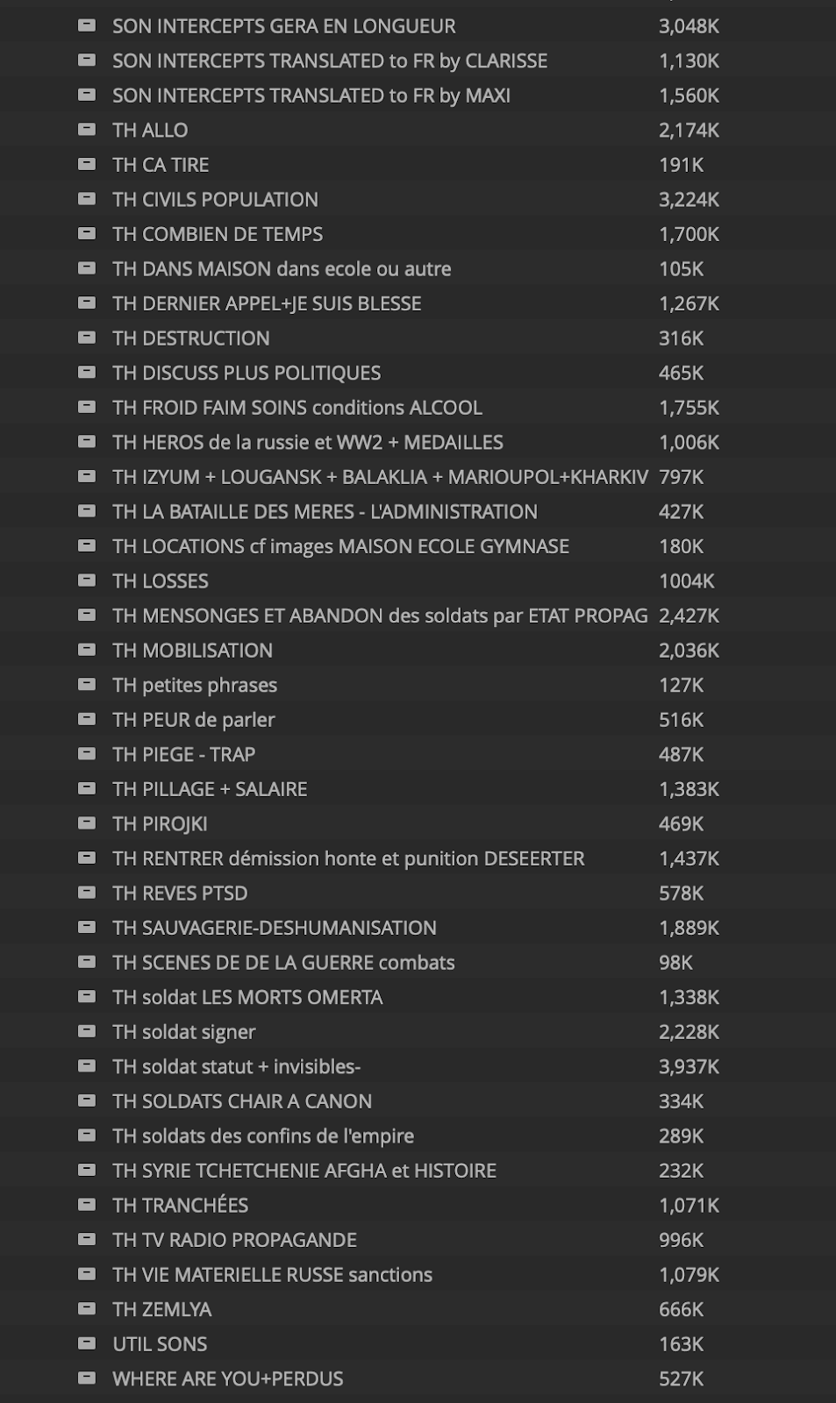Select the TH CIVILS POPULATION bin
Viewport: 836px width, 1403px height.
(x=215, y=199)
